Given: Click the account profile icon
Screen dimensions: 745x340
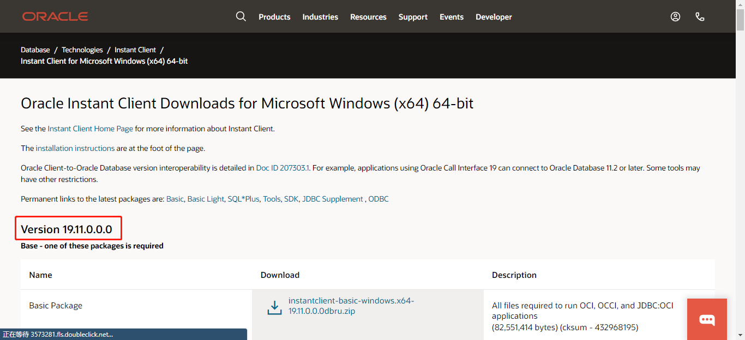Looking at the screenshot, I should 675,17.
